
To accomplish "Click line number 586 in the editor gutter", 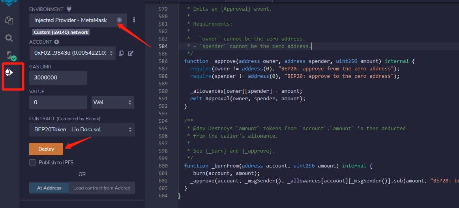I will click(163, 61).
